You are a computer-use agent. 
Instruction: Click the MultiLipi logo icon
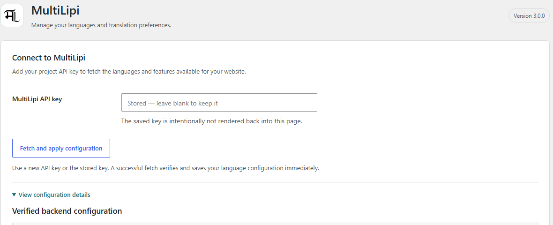tap(12, 15)
